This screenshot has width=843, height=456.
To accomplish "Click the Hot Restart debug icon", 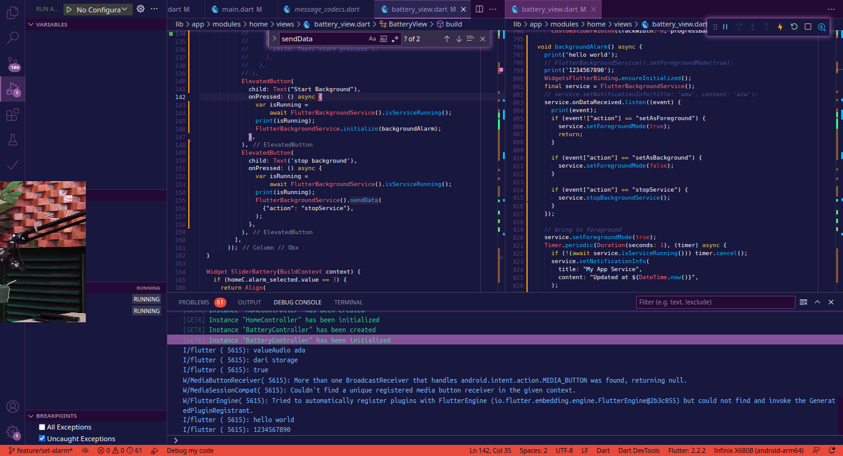I will pyautogui.click(x=794, y=26).
